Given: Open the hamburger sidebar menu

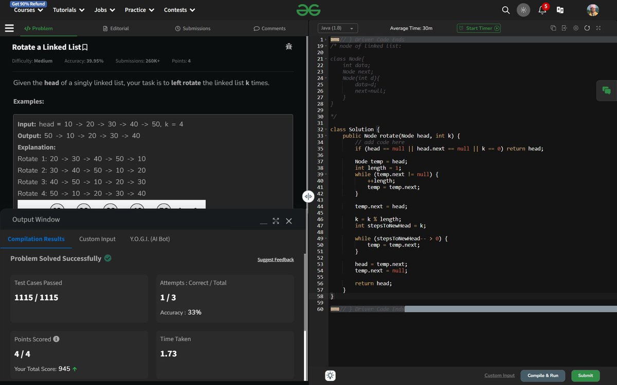Looking at the screenshot, I should [x=9, y=28].
